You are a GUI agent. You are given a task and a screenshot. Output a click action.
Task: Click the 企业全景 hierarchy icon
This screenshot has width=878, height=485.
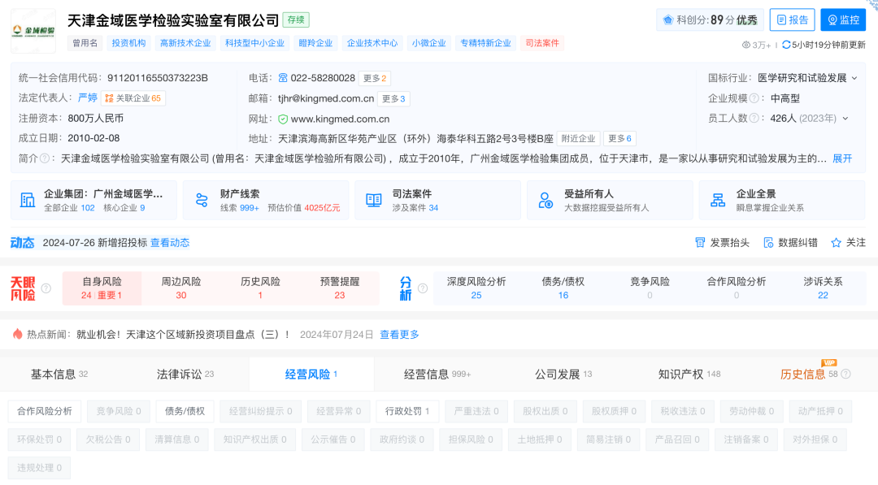click(718, 200)
